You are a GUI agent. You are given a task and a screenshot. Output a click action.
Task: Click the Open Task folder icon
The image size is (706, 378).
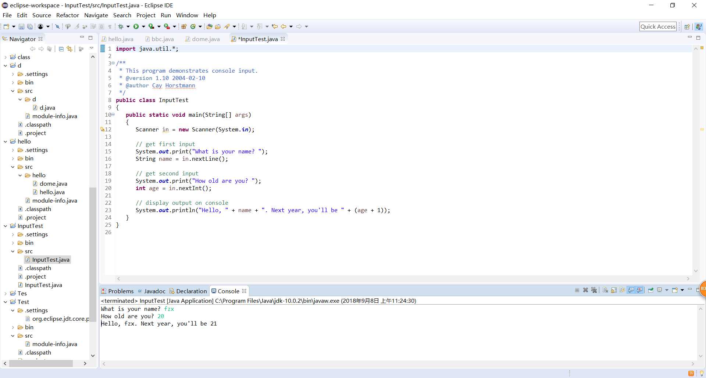tap(218, 26)
